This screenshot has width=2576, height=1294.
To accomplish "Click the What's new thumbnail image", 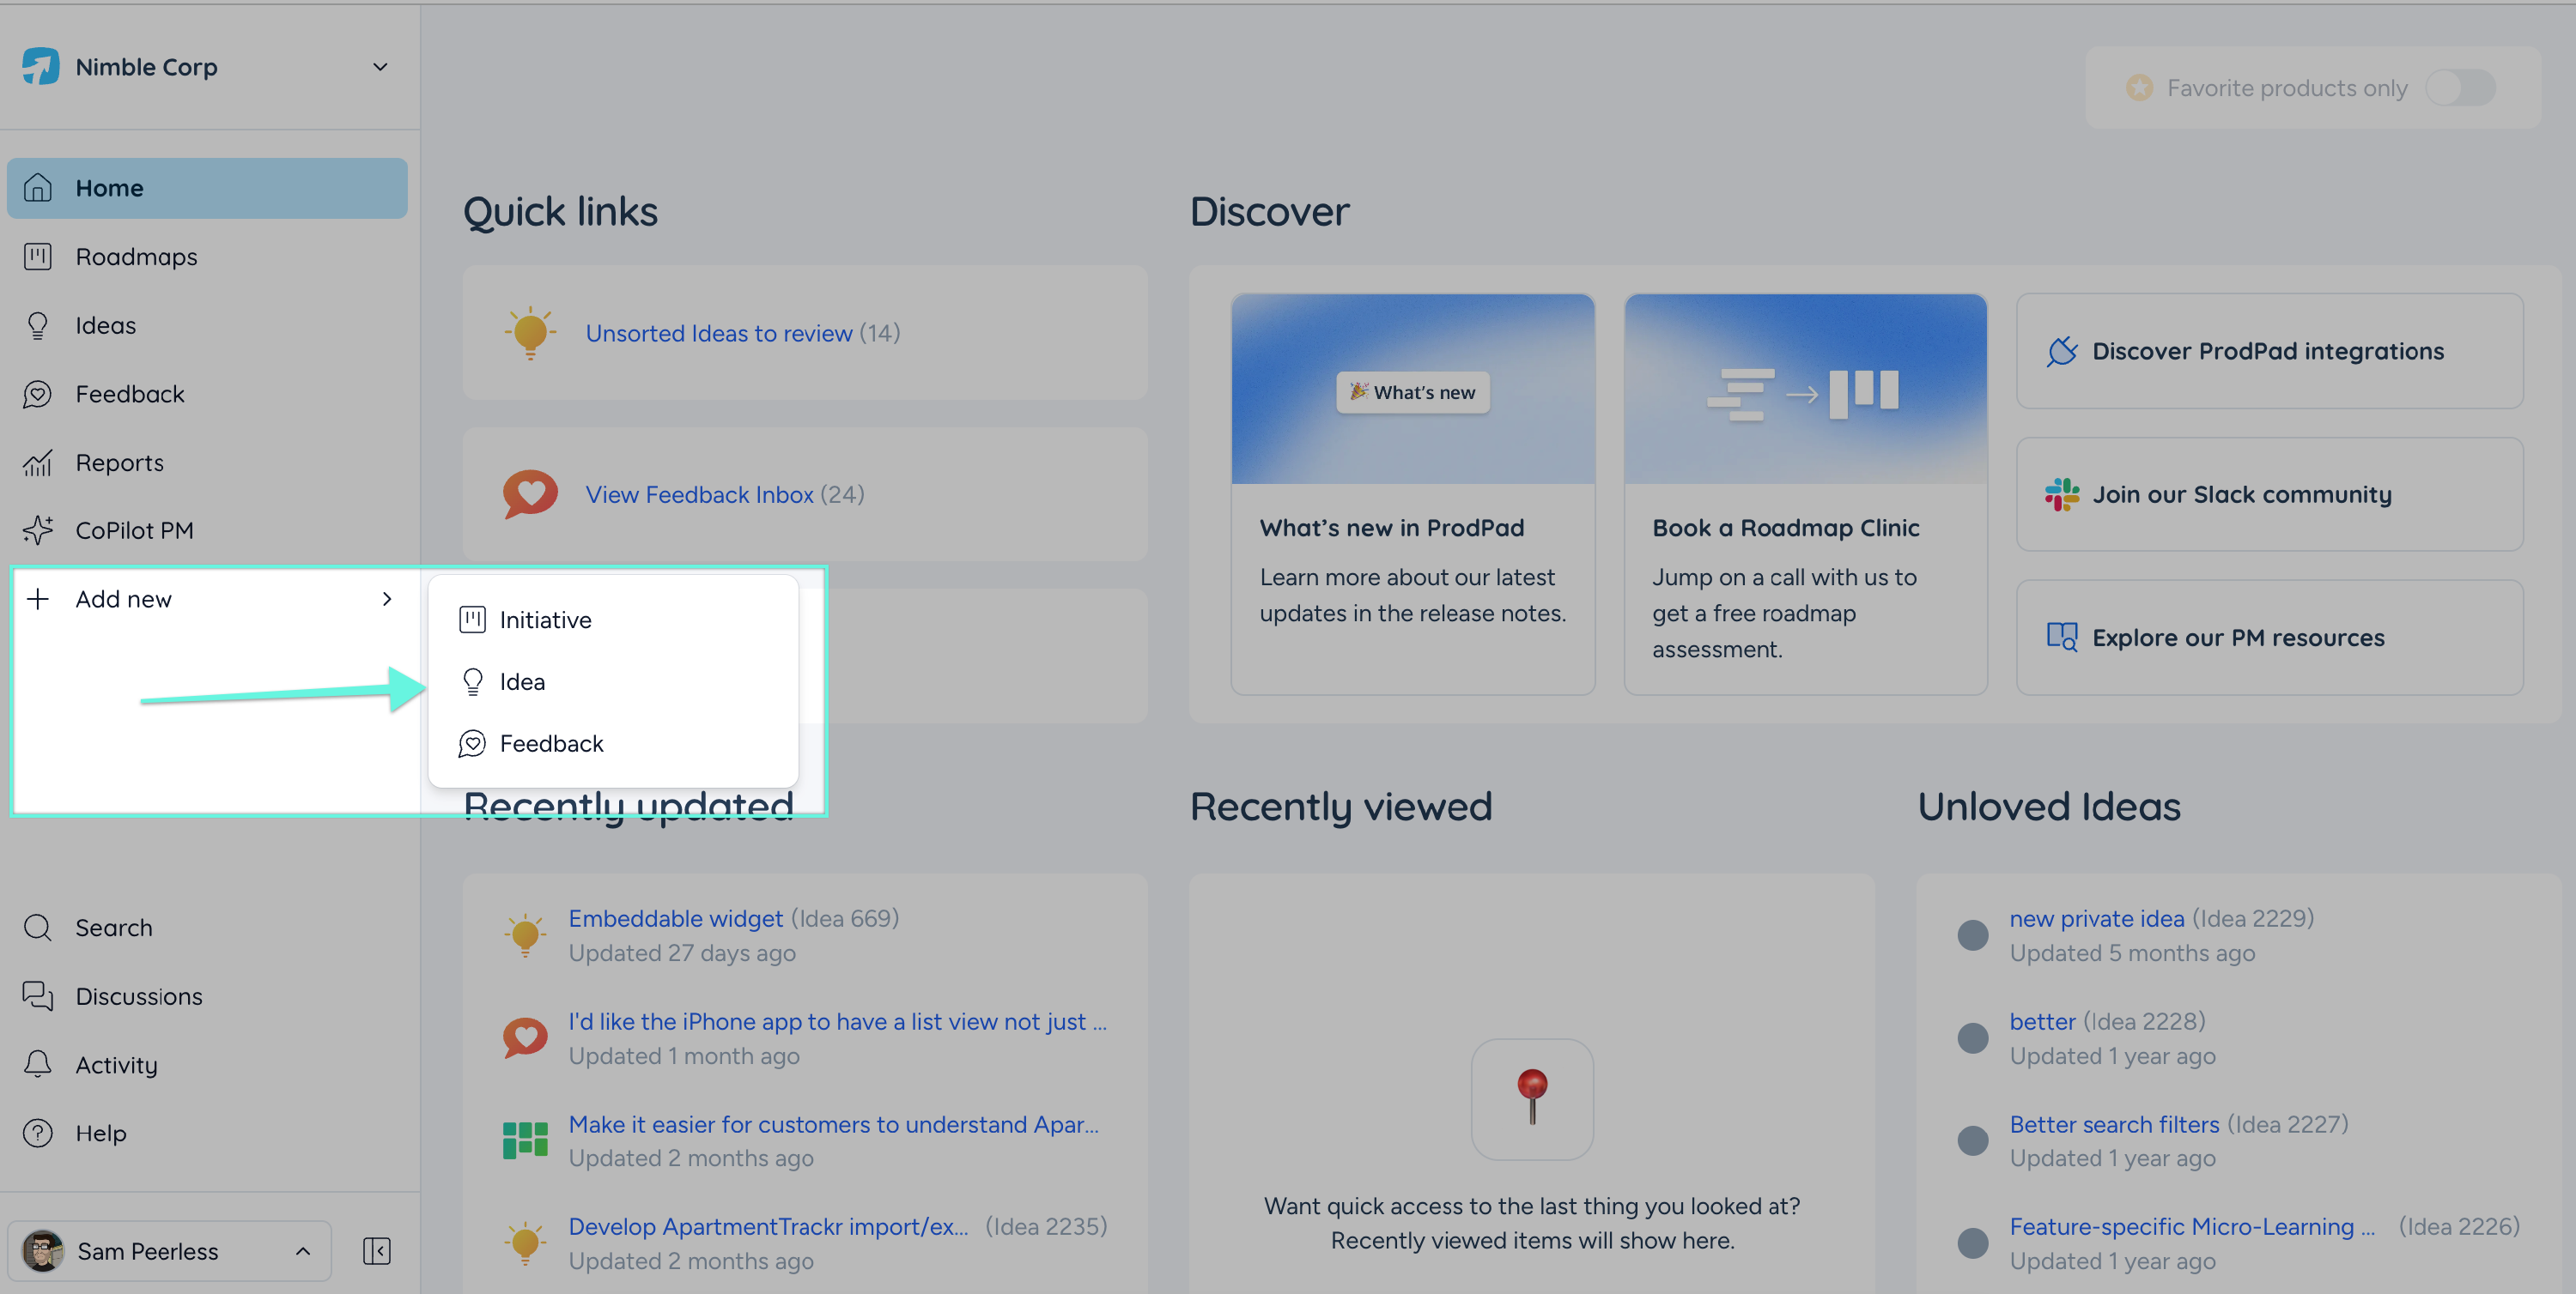I will tap(1412, 390).
